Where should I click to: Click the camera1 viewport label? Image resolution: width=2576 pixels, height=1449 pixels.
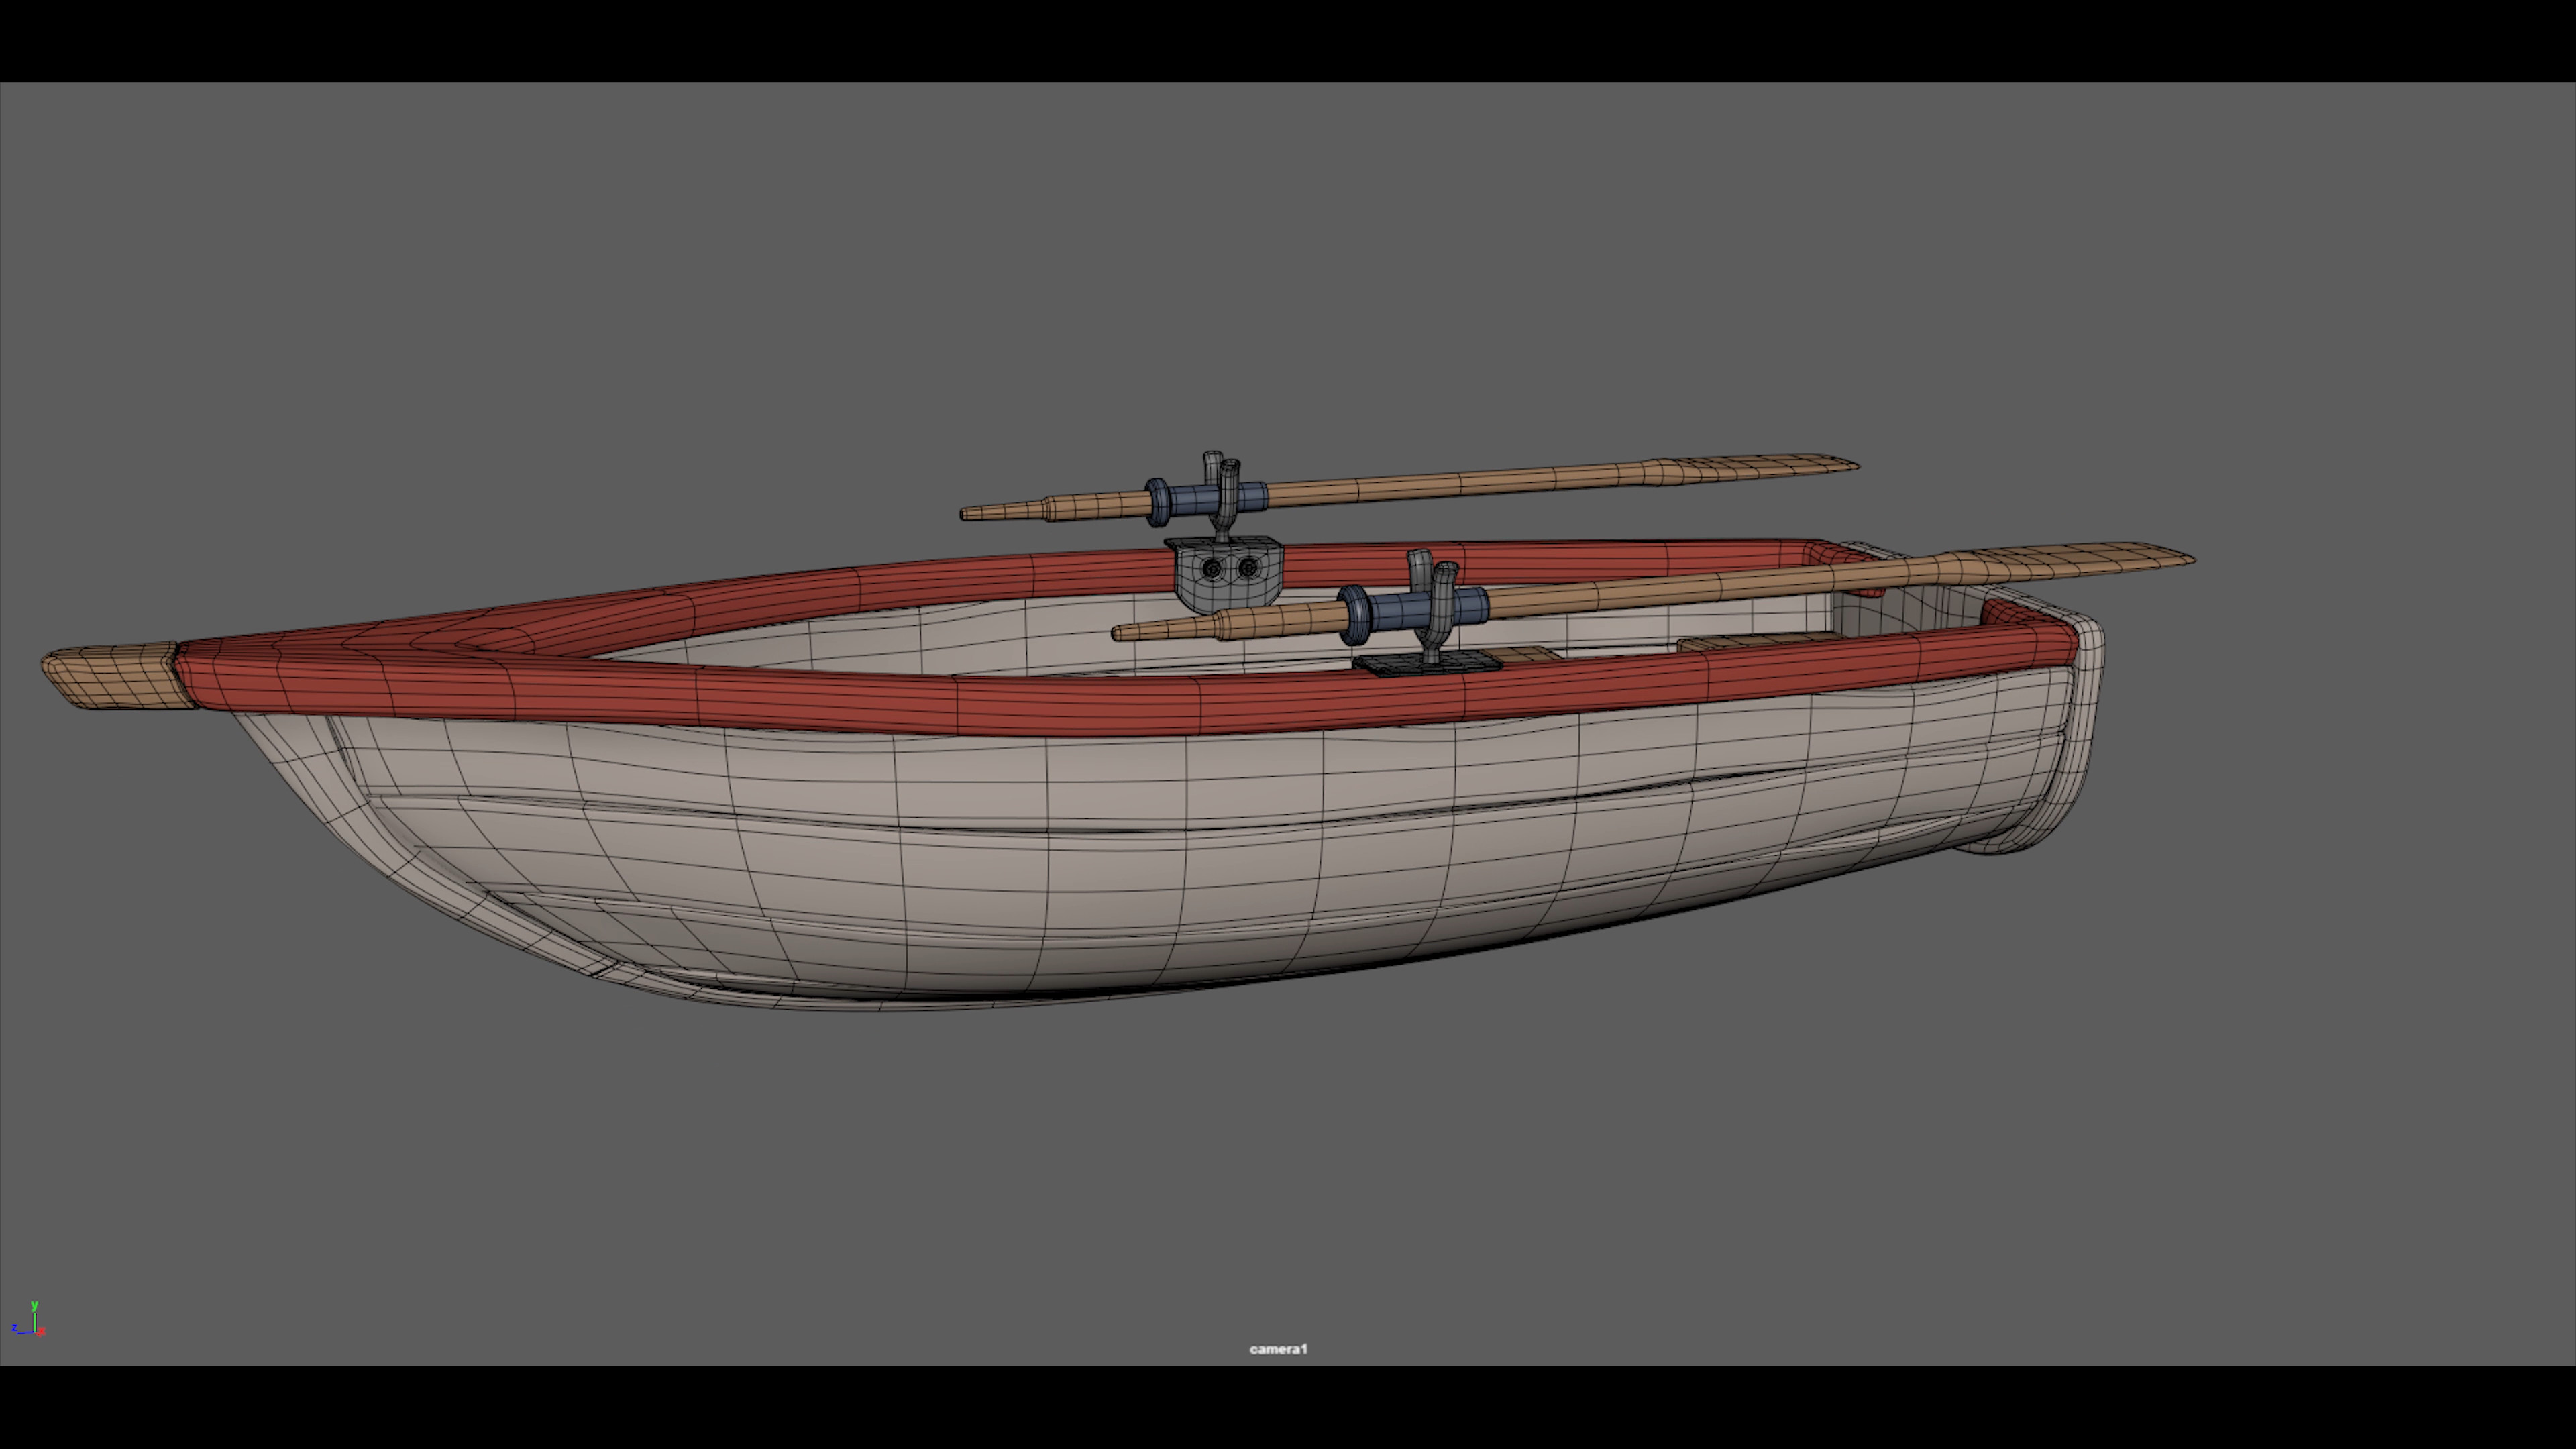pos(1278,1349)
